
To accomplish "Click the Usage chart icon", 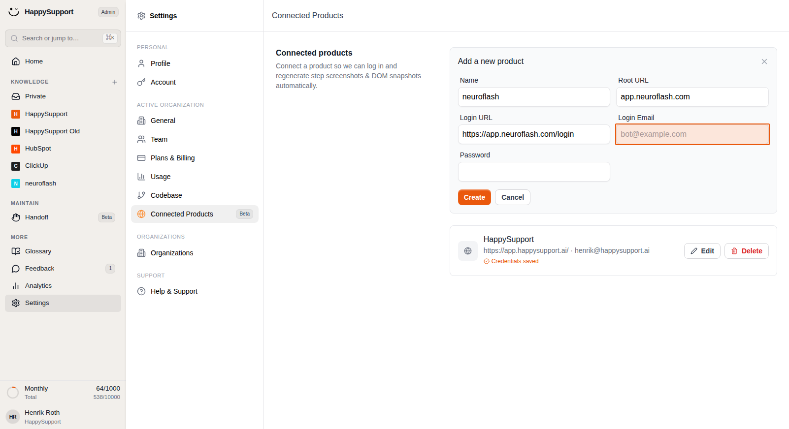I will [x=141, y=177].
